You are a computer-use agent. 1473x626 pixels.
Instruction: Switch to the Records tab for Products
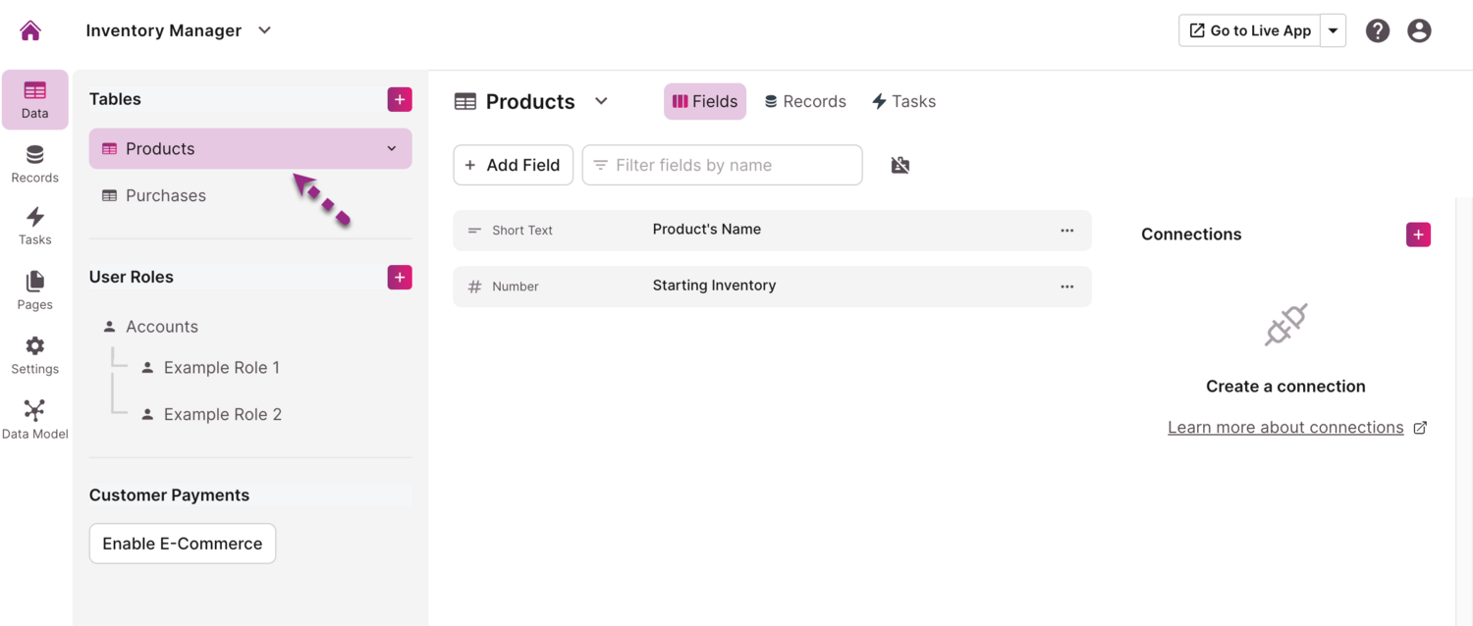click(x=804, y=101)
